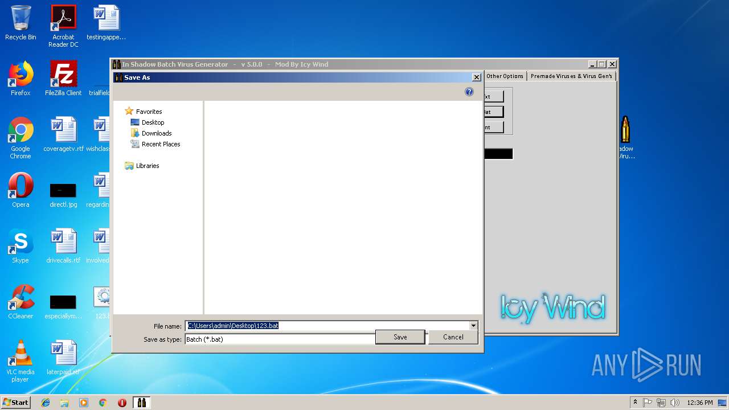The height and width of the screenshot is (410, 729).
Task: Click the Help question mark icon
Action: point(469,92)
